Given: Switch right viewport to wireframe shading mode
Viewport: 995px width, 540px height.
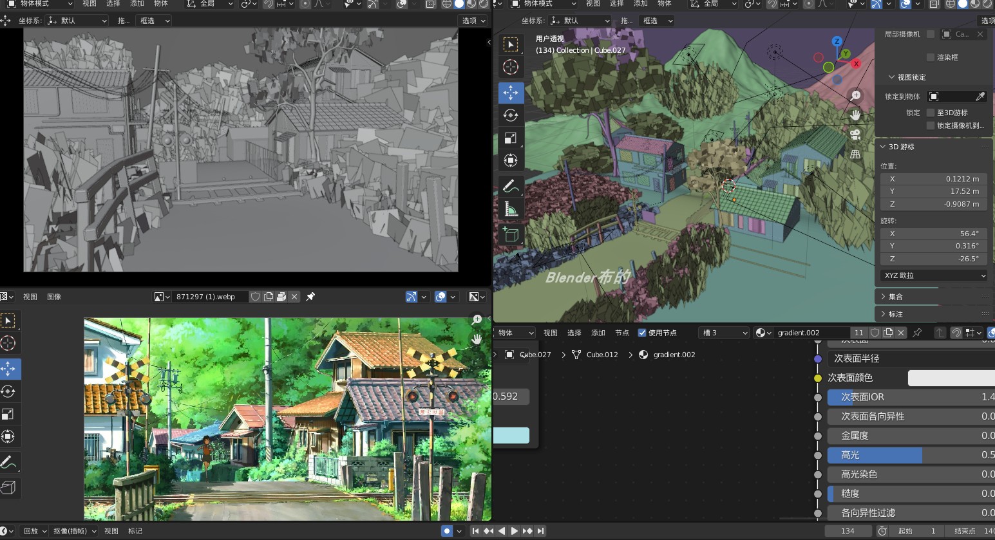Looking at the screenshot, I should (951, 4).
